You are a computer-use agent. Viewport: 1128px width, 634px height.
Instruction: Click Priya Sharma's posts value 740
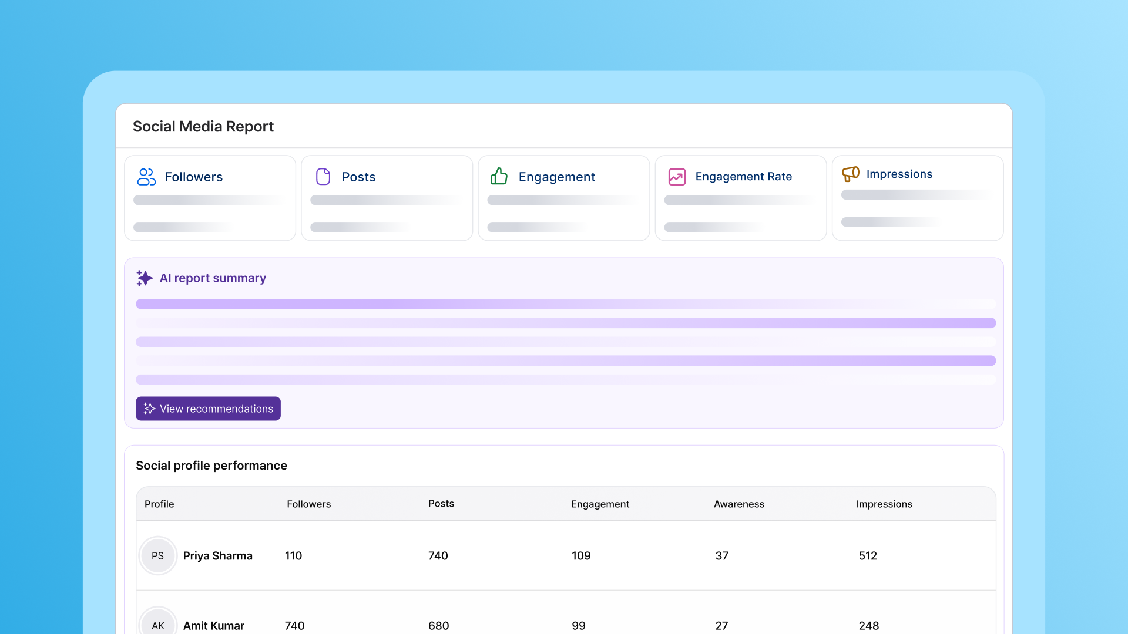438,556
